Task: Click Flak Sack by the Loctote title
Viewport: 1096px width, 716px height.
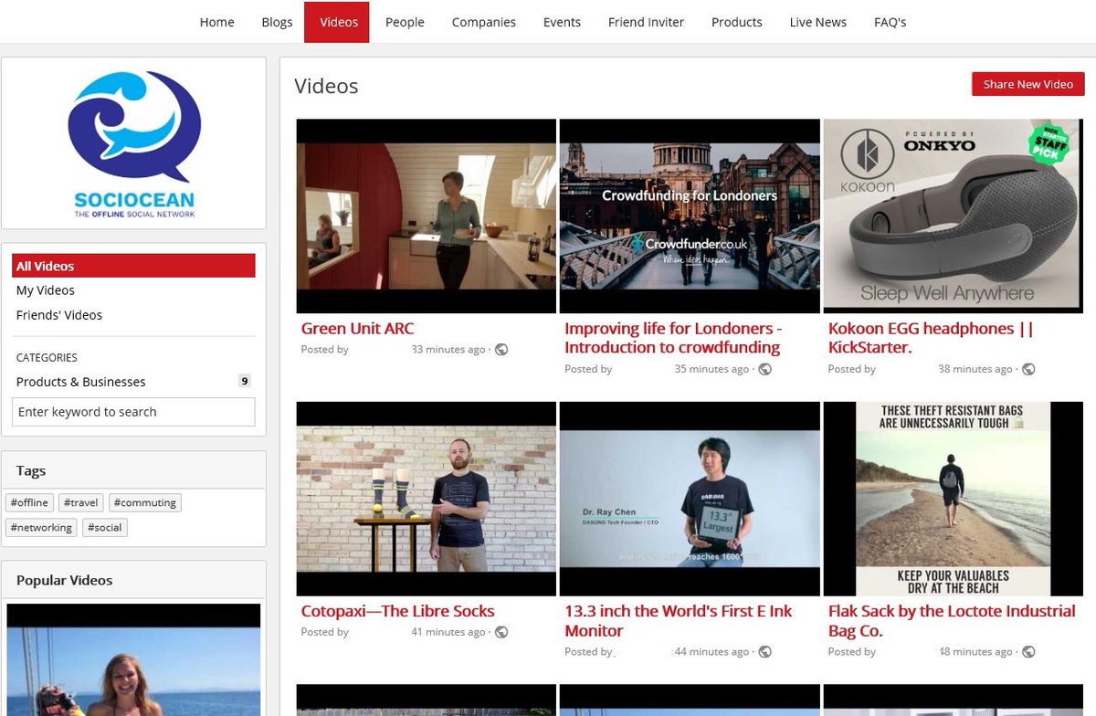Action: pos(952,621)
